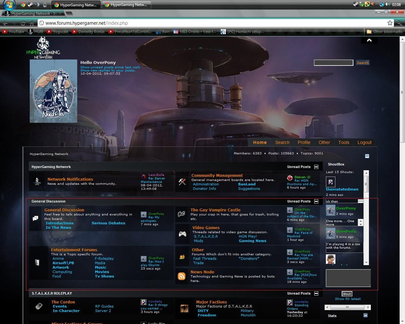Close the HyperGaming Network browser tab

(x=60, y=13)
